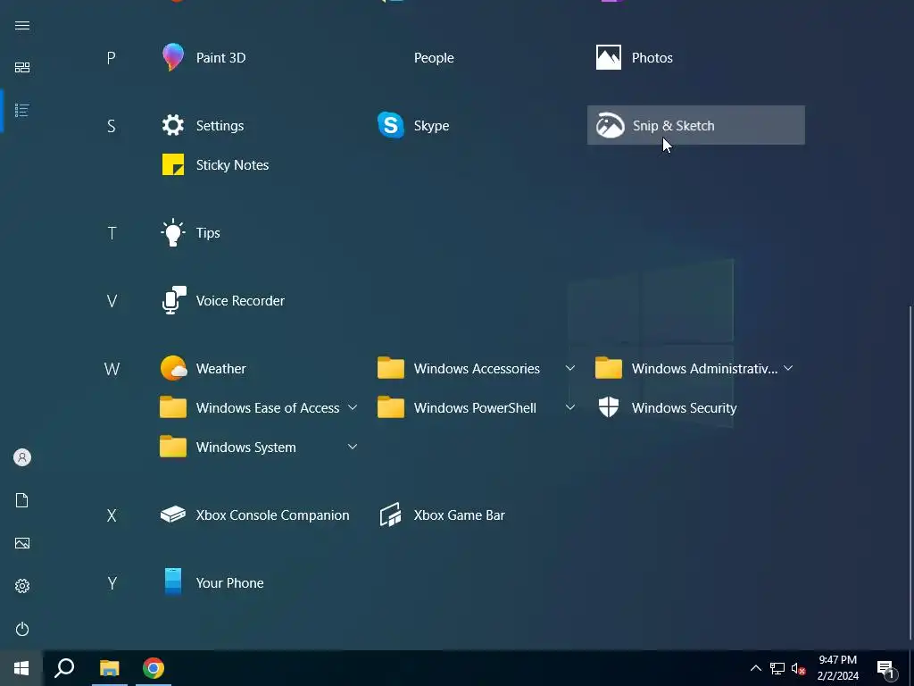Click the letter Y group header
This screenshot has height=686, width=914.
coord(112,582)
